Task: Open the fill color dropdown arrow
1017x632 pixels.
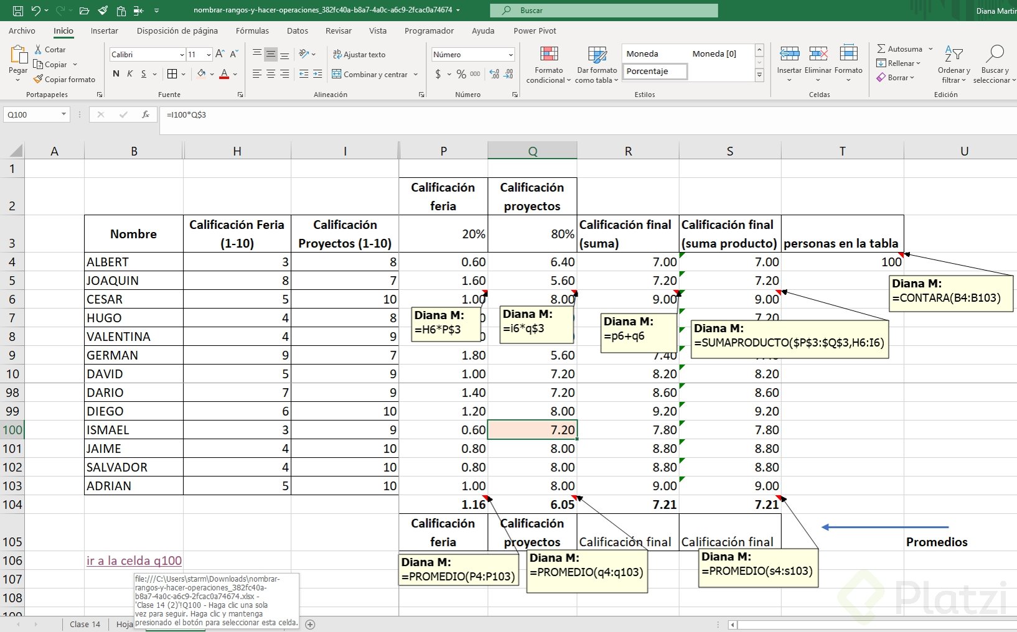Action: (x=212, y=74)
